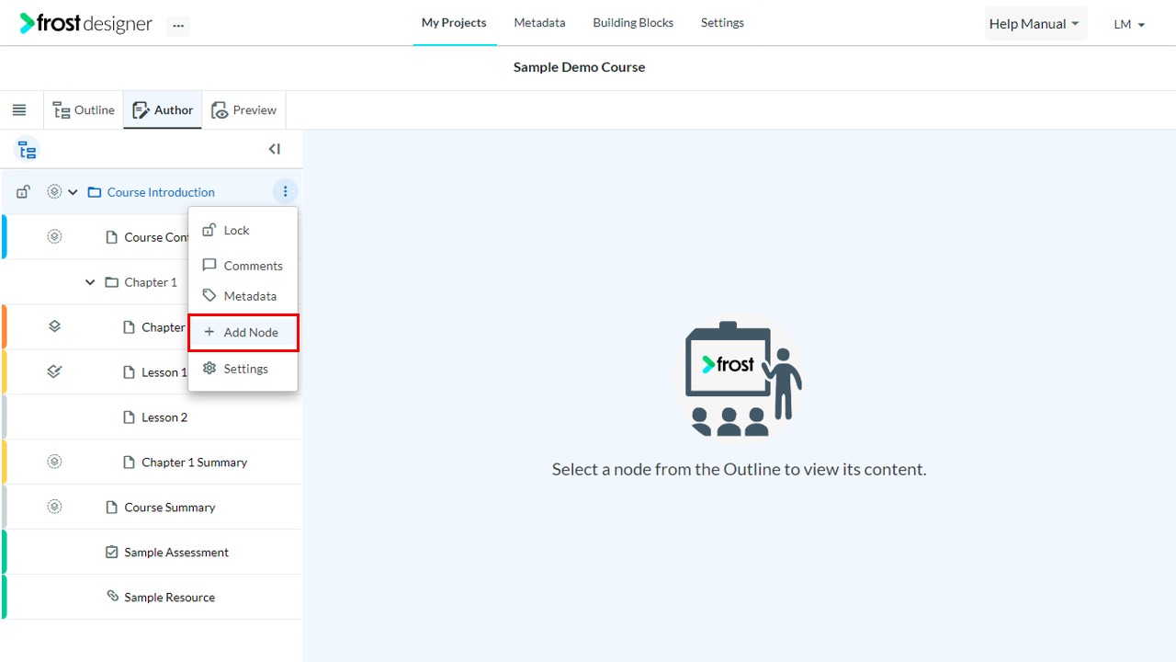Screen dimensions: 1176x662
Task: Go to the My Projects tab
Action: (454, 23)
